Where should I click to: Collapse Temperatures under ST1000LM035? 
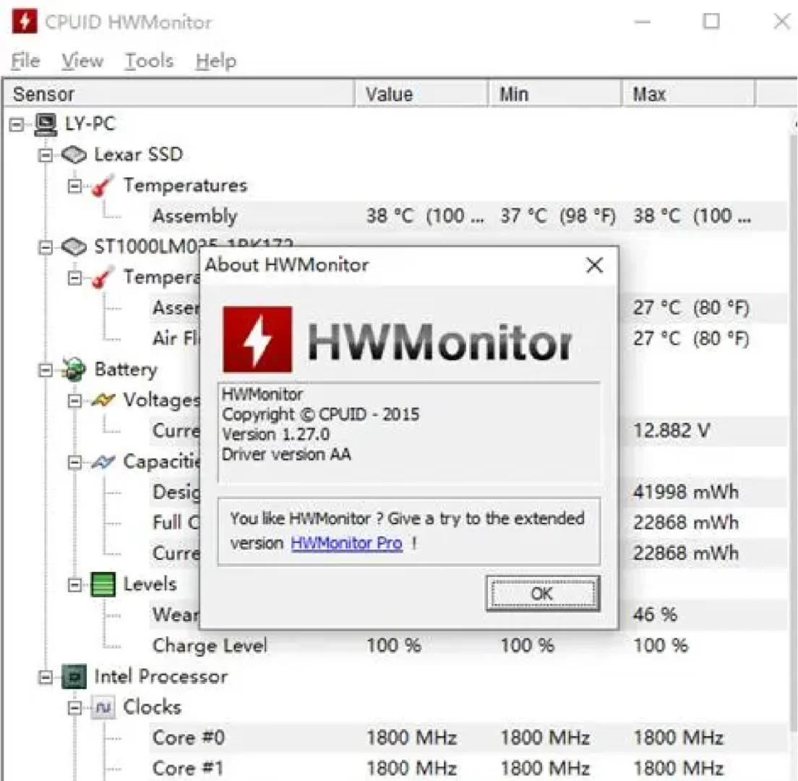[x=74, y=278]
